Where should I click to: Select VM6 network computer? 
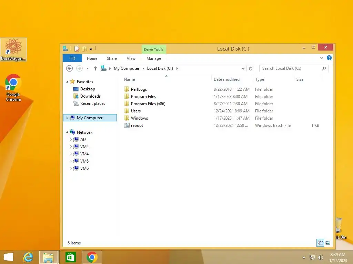click(84, 168)
